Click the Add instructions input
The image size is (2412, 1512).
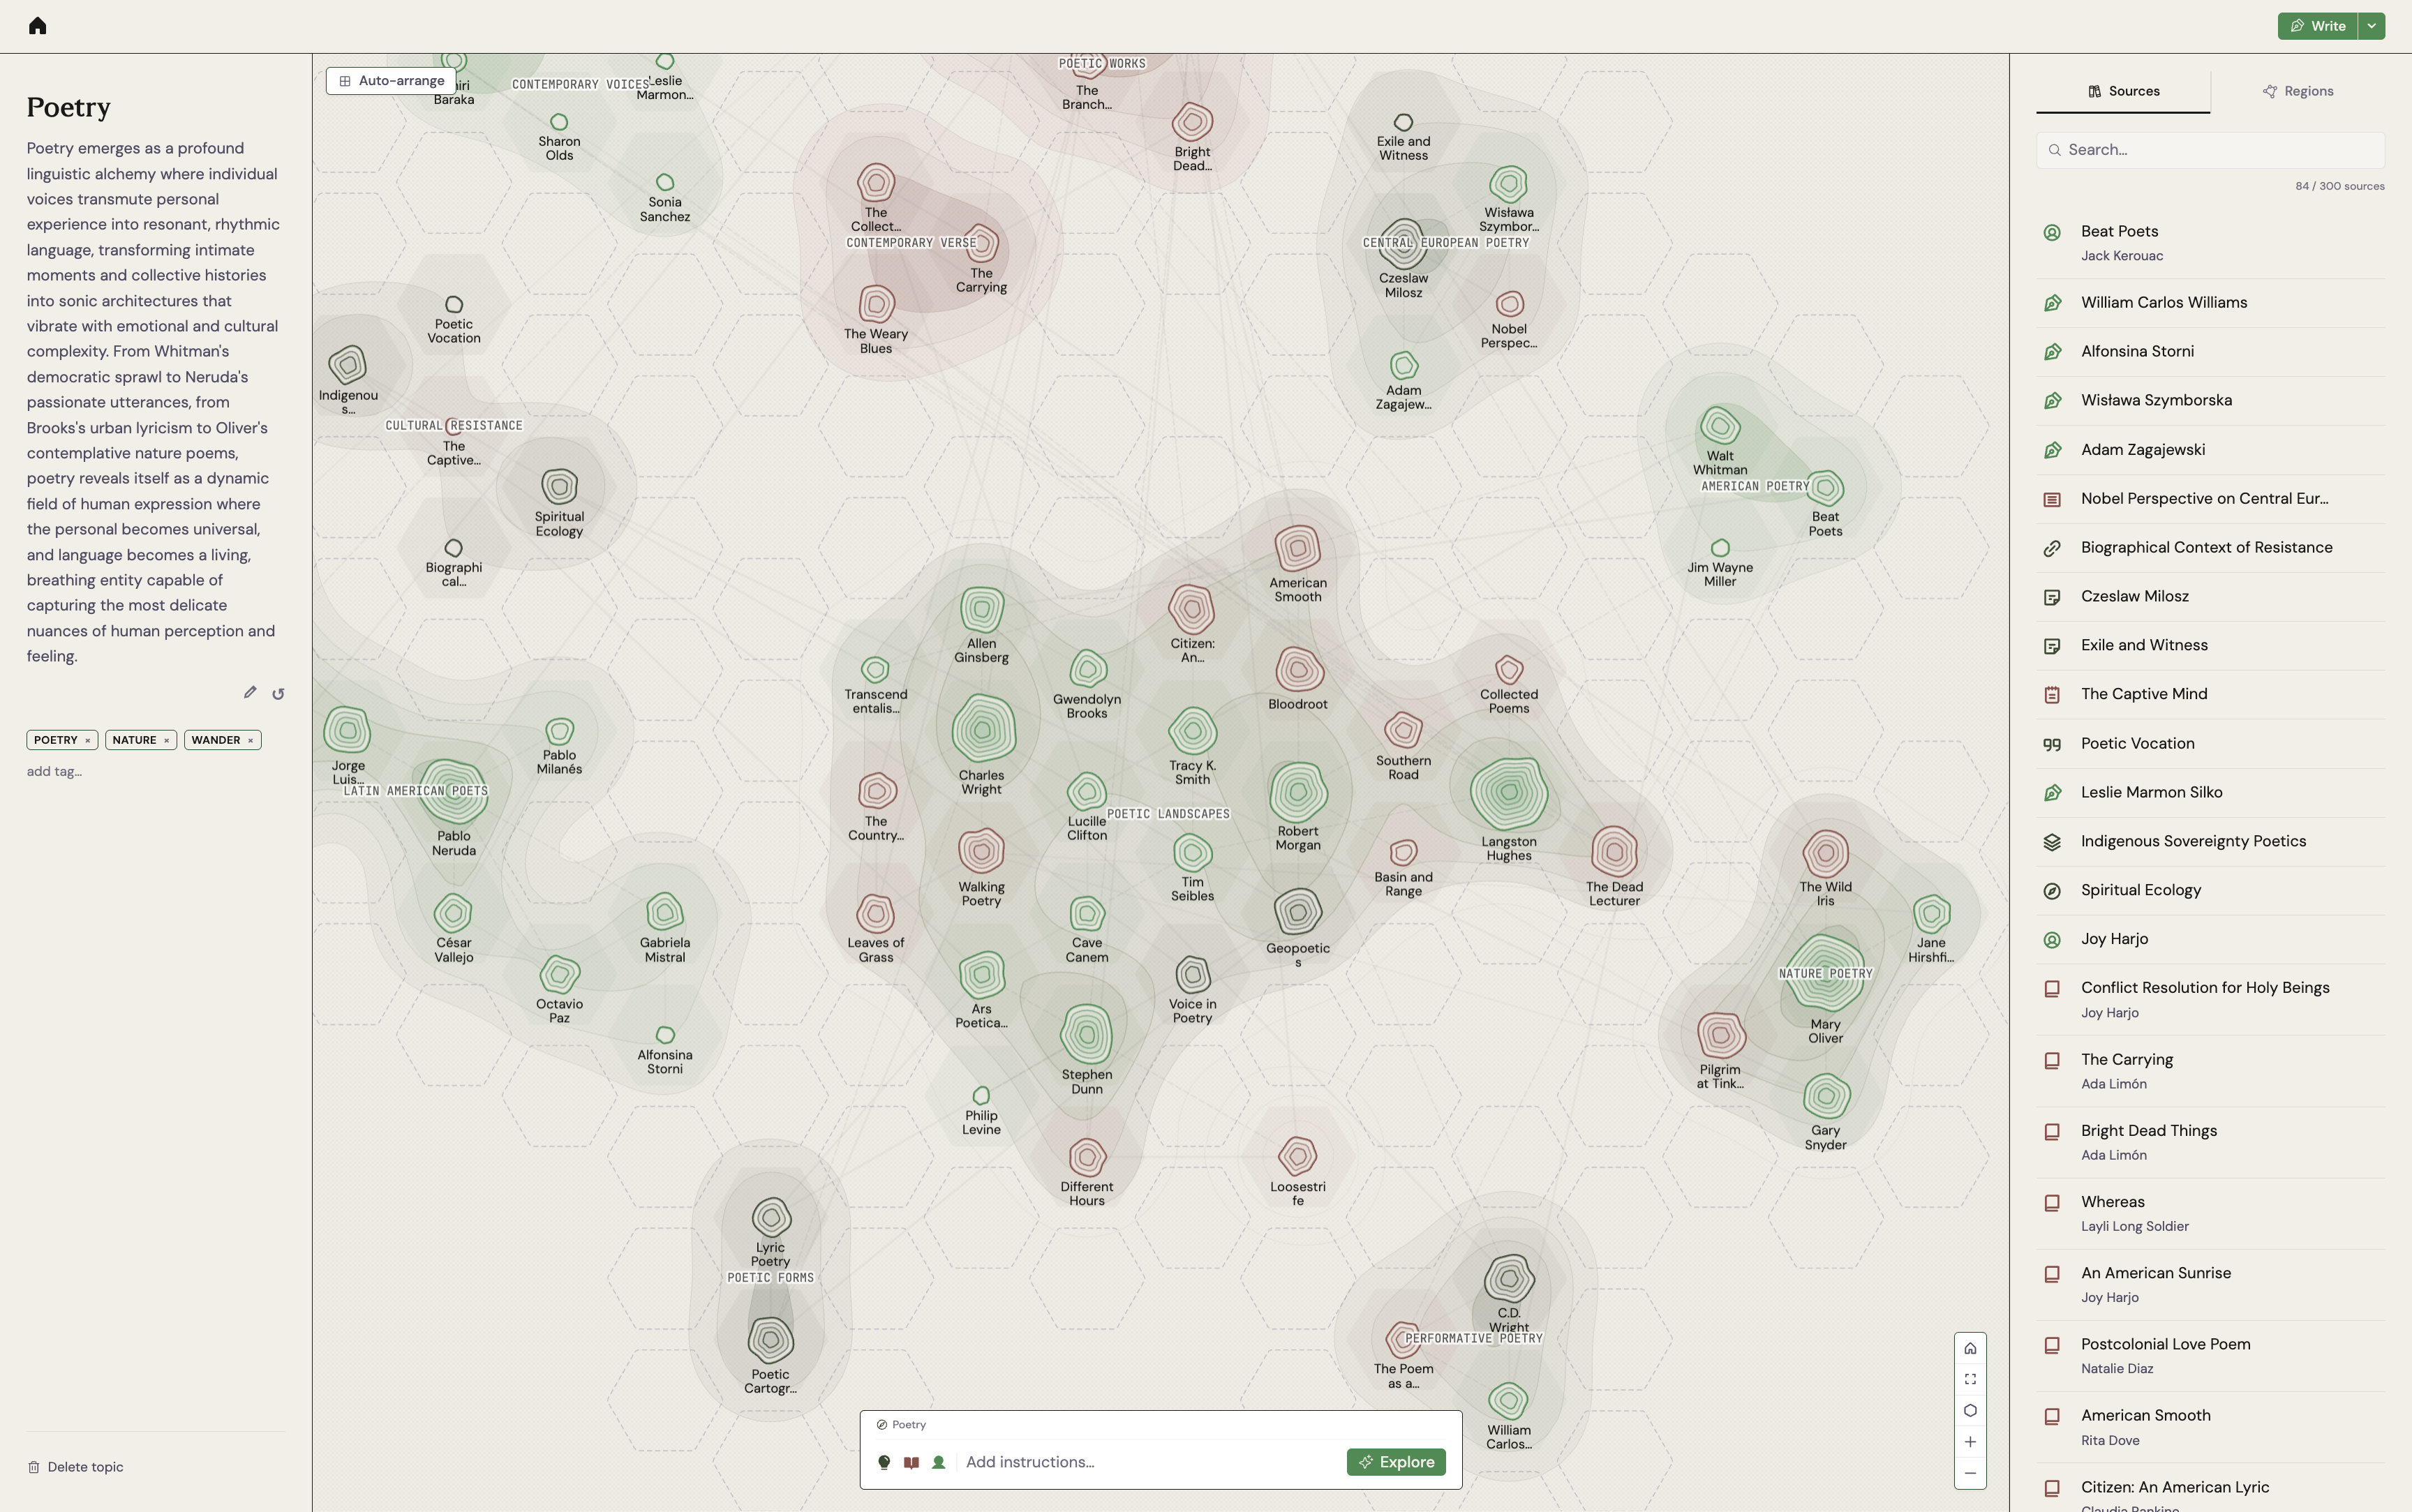pos(1150,1462)
